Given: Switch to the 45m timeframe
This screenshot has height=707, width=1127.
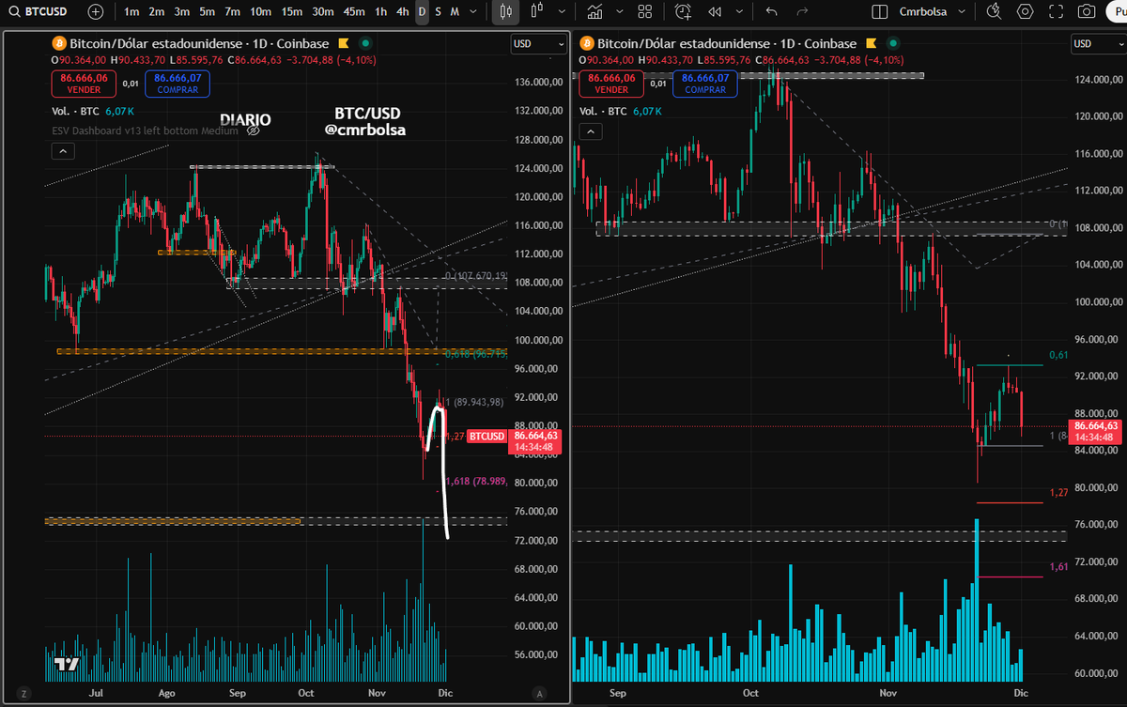Looking at the screenshot, I should pos(354,11).
